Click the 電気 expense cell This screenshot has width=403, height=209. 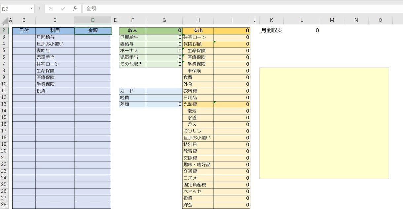(x=198, y=111)
